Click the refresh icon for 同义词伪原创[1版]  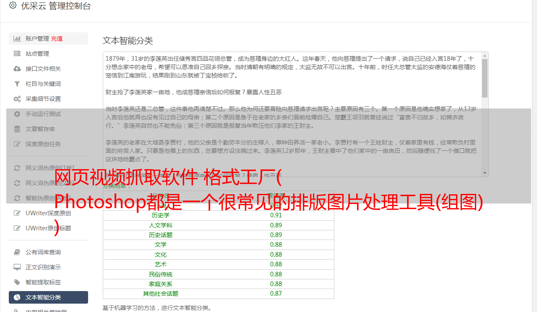click(17, 168)
